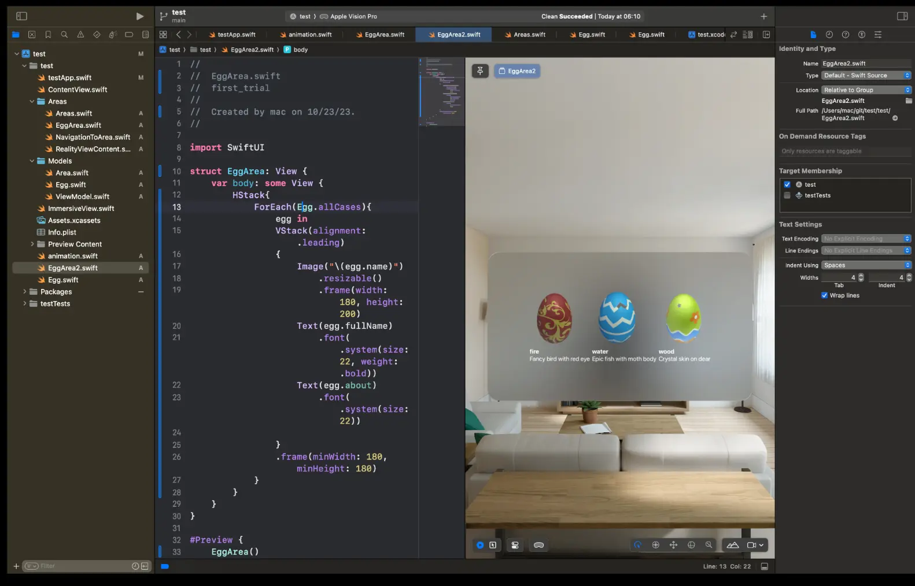Open the Issue navigator warning icon
The height and width of the screenshot is (586, 915).
(x=80, y=35)
